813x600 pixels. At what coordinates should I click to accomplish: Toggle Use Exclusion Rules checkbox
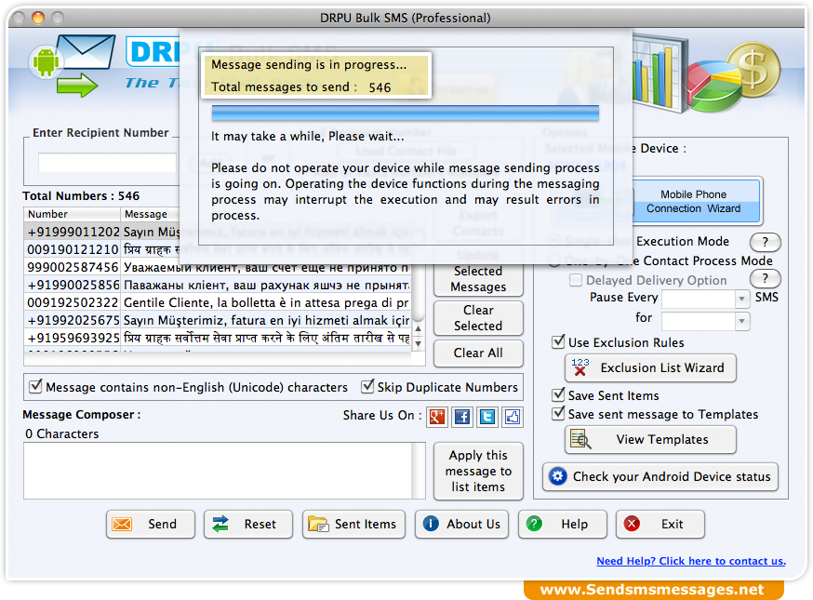click(558, 341)
